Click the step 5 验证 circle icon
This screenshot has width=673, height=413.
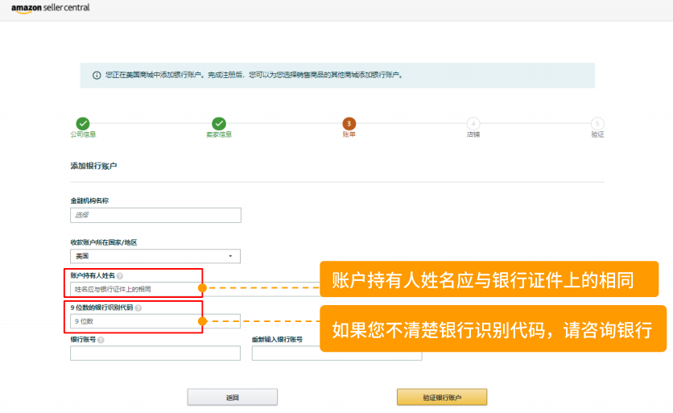coord(597,123)
